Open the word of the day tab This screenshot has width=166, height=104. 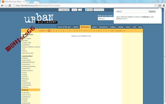point(64,27)
